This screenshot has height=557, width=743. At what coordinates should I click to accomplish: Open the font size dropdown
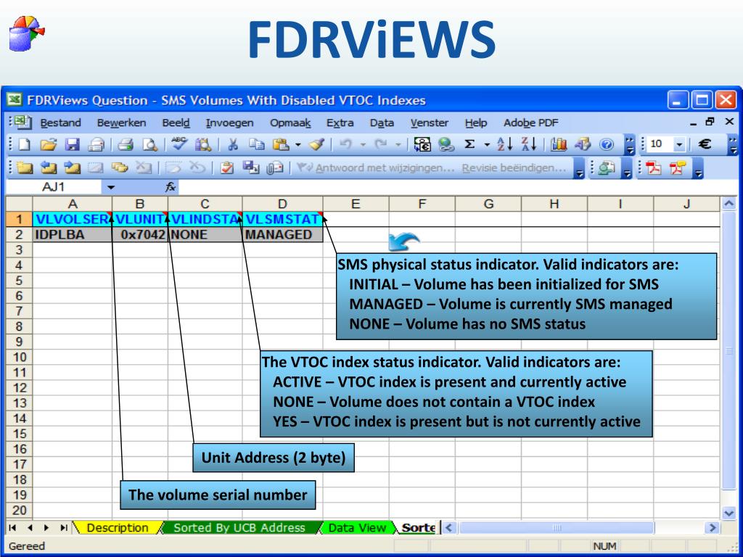tap(679, 144)
